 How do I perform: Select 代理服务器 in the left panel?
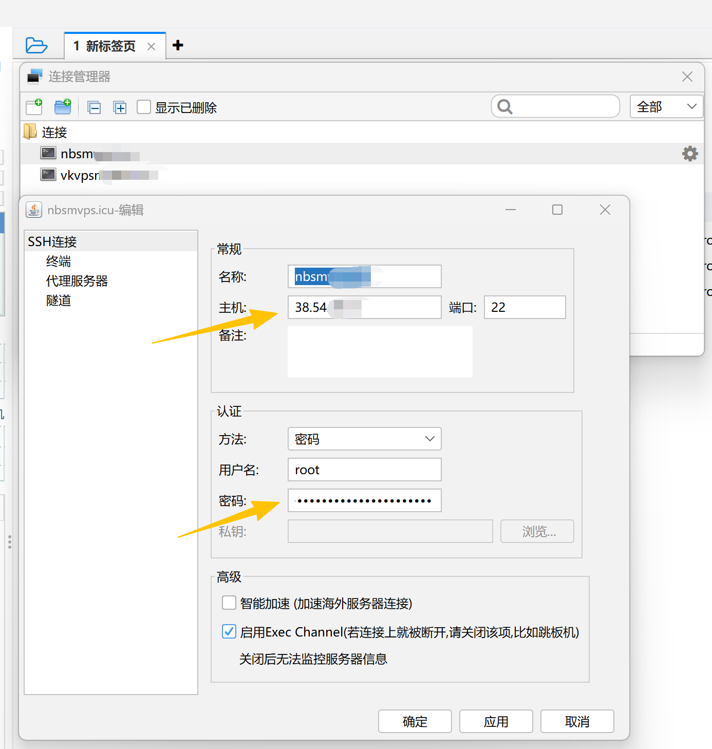coord(77,281)
